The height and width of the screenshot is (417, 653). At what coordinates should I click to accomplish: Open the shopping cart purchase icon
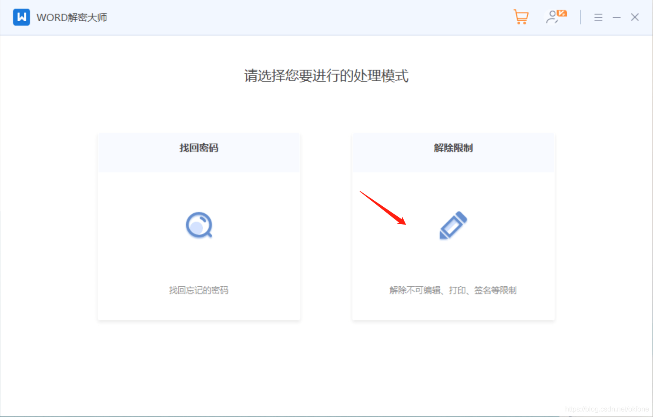tap(521, 17)
